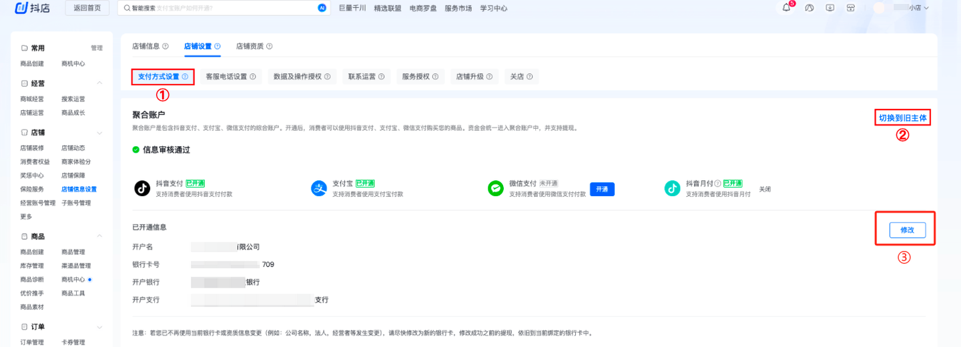Click help icon beside 联系运营

[x=381, y=77]
